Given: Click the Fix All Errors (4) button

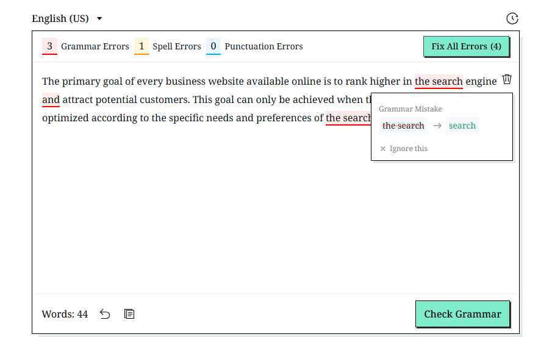Looking at the screenshot, I should coord(466,46).
